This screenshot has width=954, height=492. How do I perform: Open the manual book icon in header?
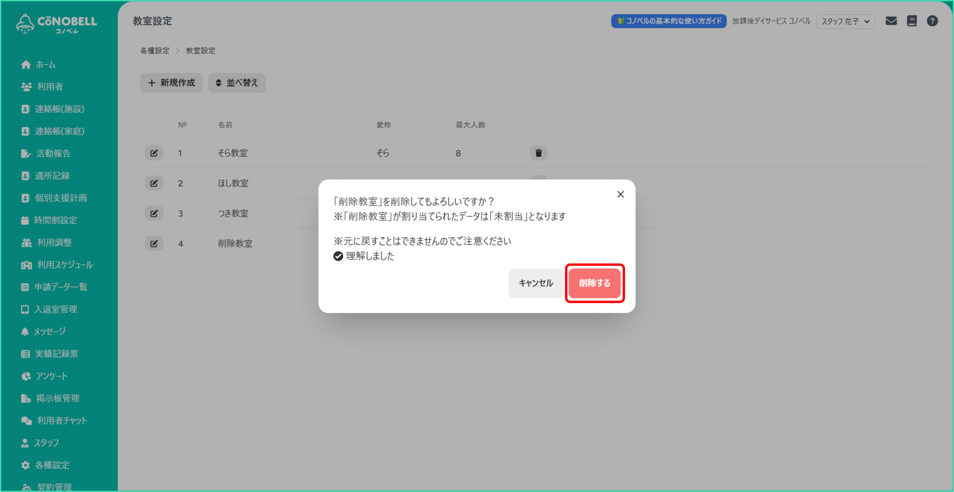[912, 21]
